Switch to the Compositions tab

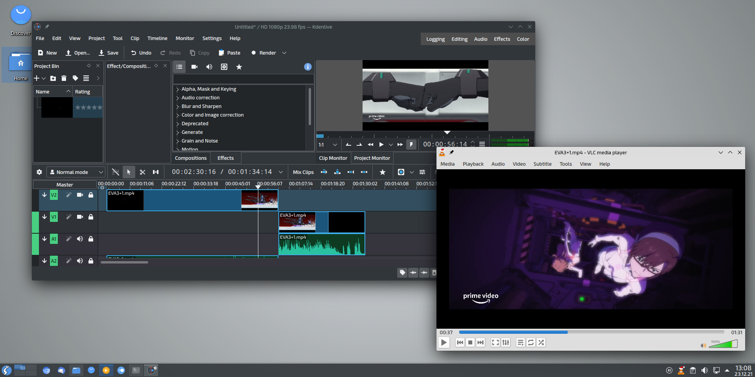[191, 158]
